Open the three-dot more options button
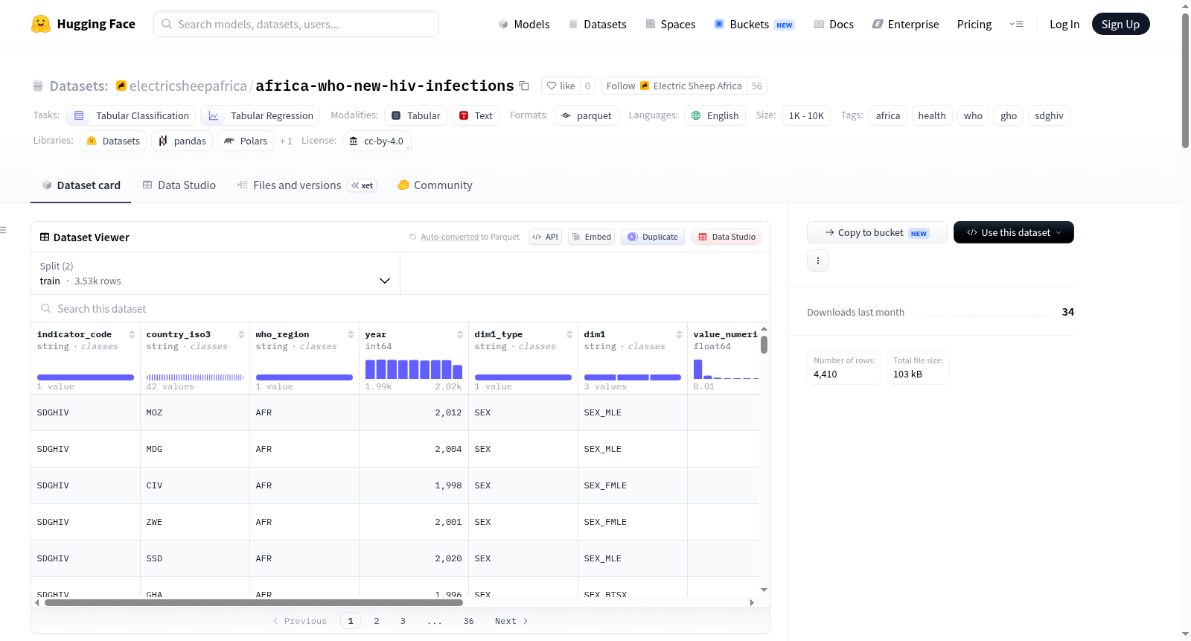Screen dimensions: 1191x641 tap(818, 261)
